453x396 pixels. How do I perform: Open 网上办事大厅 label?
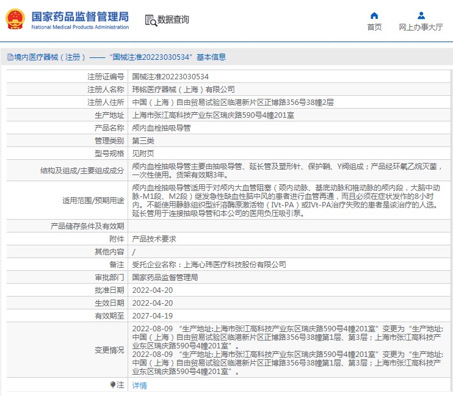point(421,27)
